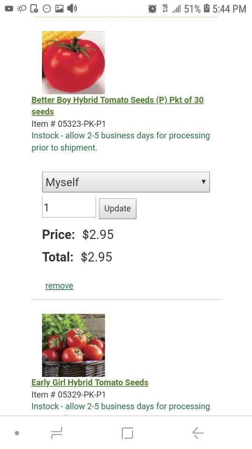Tap the screen-file notification icon
This screenshot has height=449, width=252.
click(34, 8)
